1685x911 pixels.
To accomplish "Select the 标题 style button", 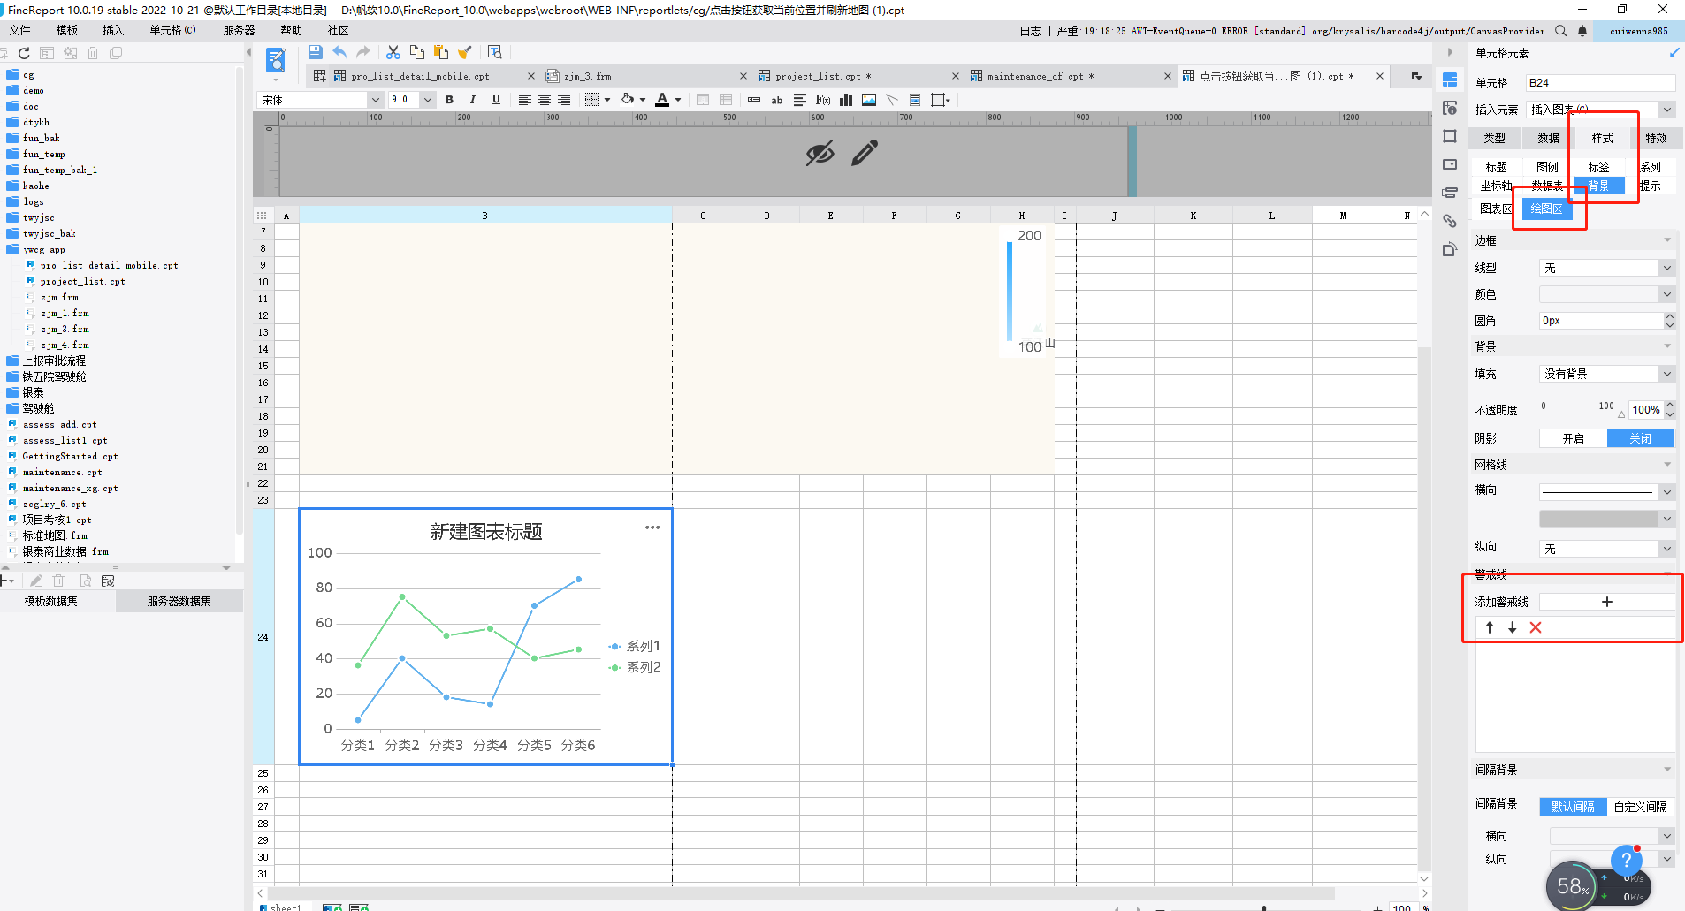I will [1496, 167].
